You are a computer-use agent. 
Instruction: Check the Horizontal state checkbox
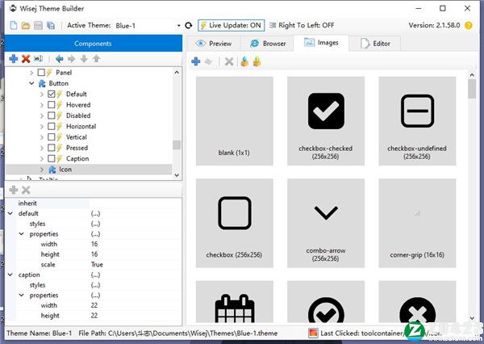52,126
